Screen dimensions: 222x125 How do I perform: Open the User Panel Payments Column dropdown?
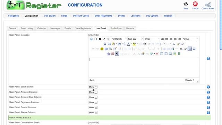tap(93, 102)
